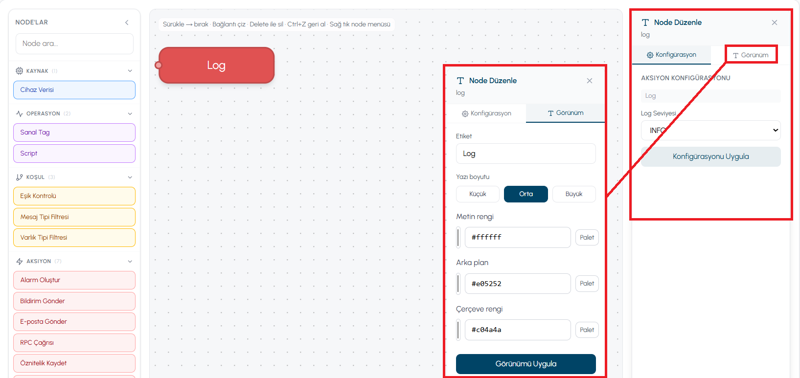Click the KAYNAK chip icon
The height and width of the screenshot is (378, 800).
(20, 71)
